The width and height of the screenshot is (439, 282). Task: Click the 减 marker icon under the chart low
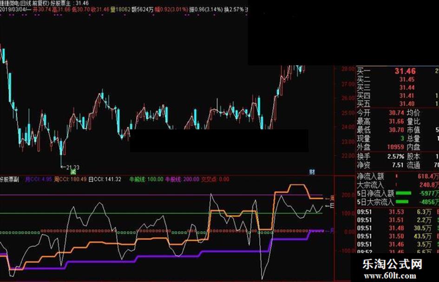click(x=73, y=172)
